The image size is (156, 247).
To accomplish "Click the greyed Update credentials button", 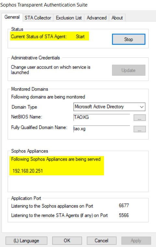I will (129, 70).
